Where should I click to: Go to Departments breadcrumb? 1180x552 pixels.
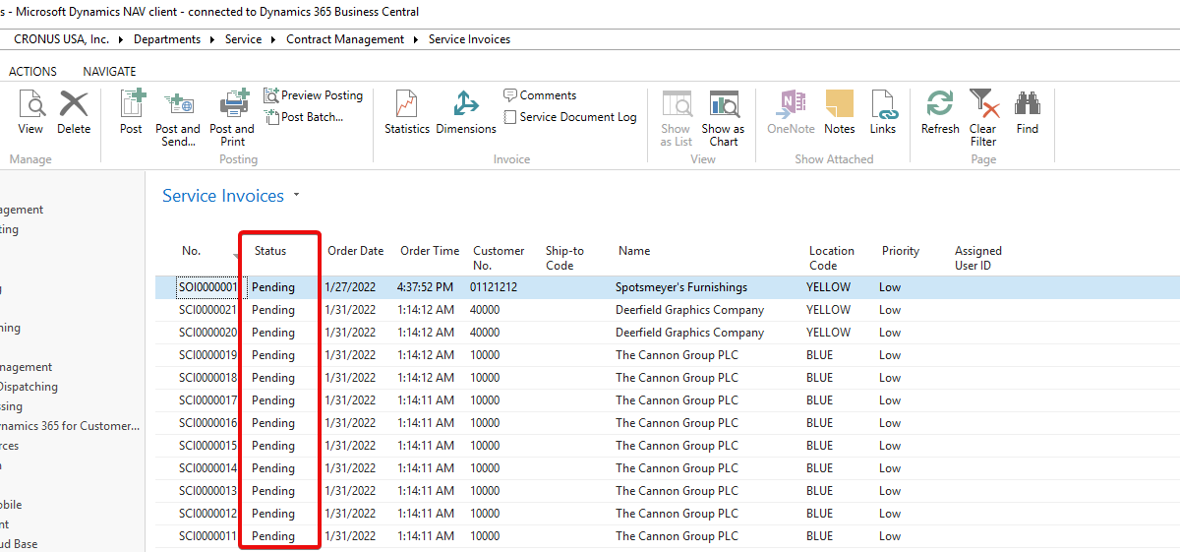(x=167, y=39)
